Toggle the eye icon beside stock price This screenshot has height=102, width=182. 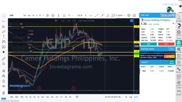click(173, 24)
